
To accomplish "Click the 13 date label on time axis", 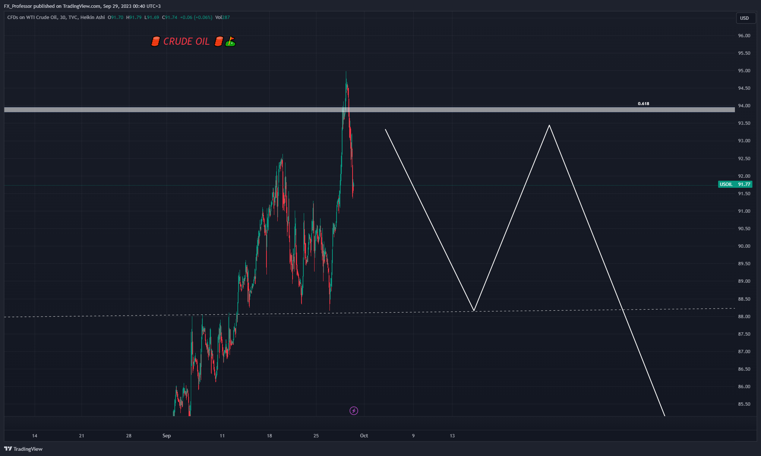I will (452, 436).
